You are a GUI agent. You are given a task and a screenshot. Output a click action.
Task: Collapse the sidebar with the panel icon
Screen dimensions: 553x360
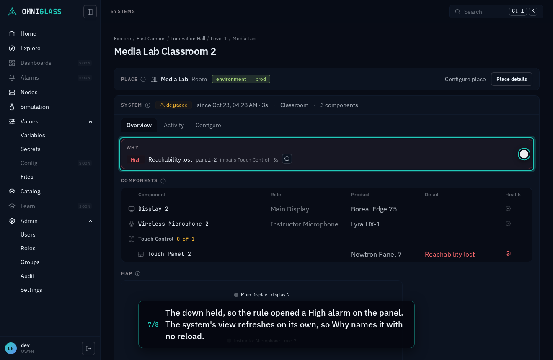90,12
